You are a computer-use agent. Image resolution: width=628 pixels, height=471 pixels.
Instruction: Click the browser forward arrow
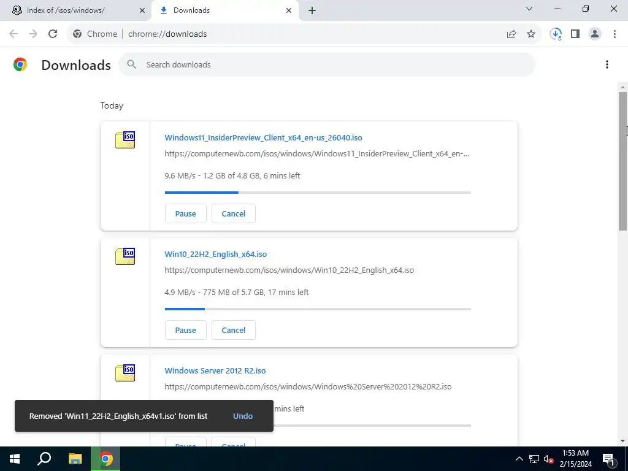click(x=33, y=34)
